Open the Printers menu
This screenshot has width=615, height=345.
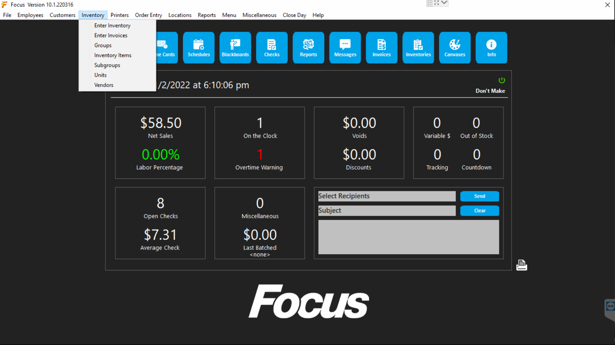(120, 15)
